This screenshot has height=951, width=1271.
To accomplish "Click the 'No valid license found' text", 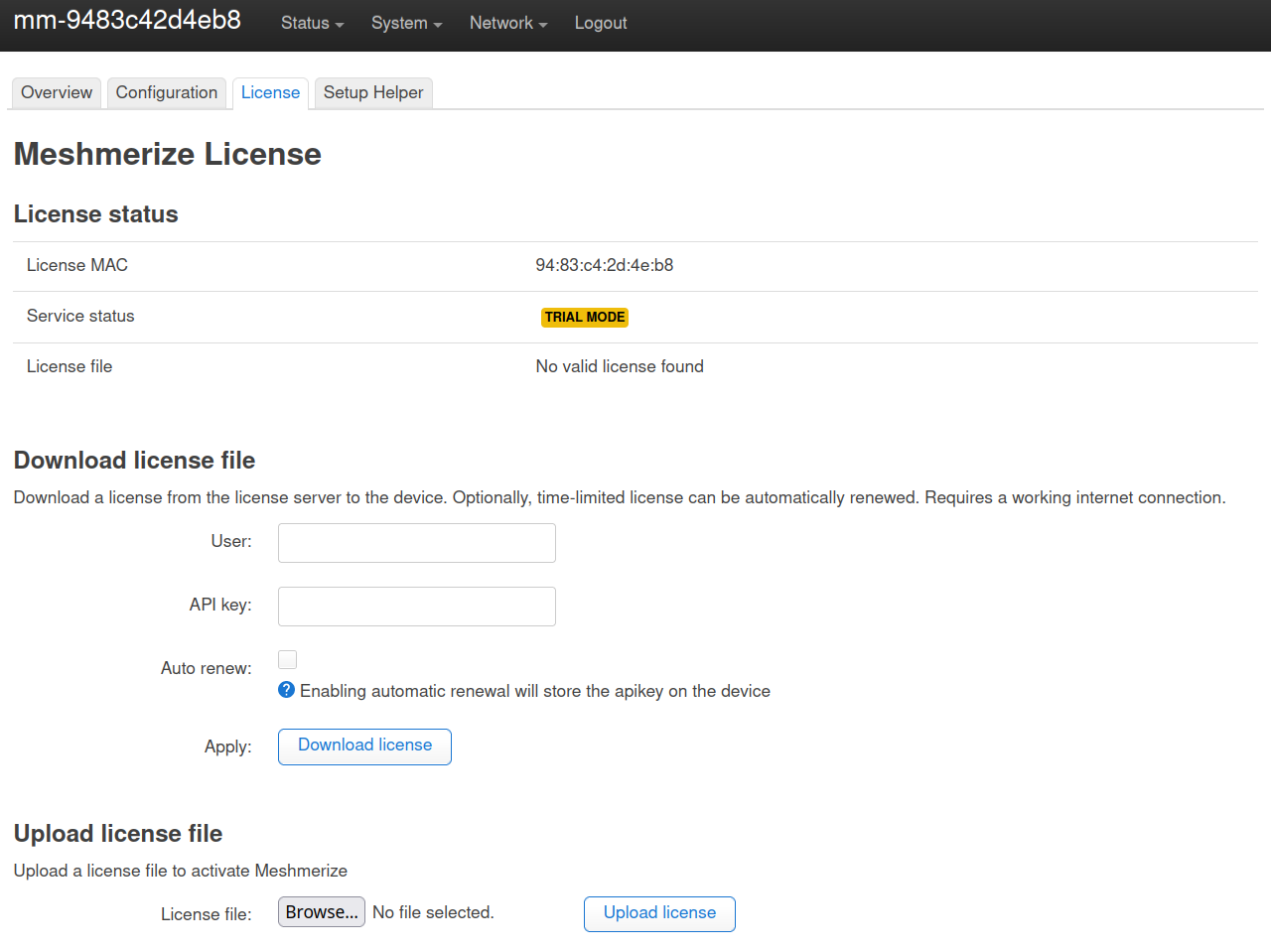I will (620, 366).
